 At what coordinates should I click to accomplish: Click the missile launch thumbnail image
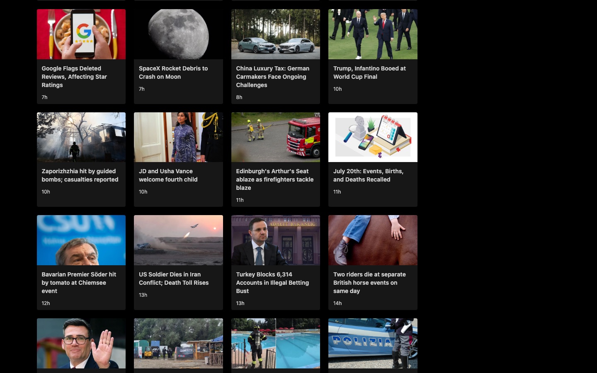(x=178, y=240)
